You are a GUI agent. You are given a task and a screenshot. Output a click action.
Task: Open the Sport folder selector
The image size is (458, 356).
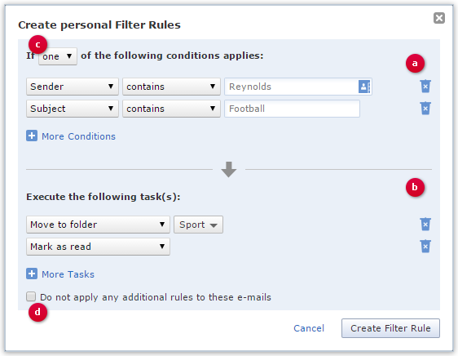[198, 225]
